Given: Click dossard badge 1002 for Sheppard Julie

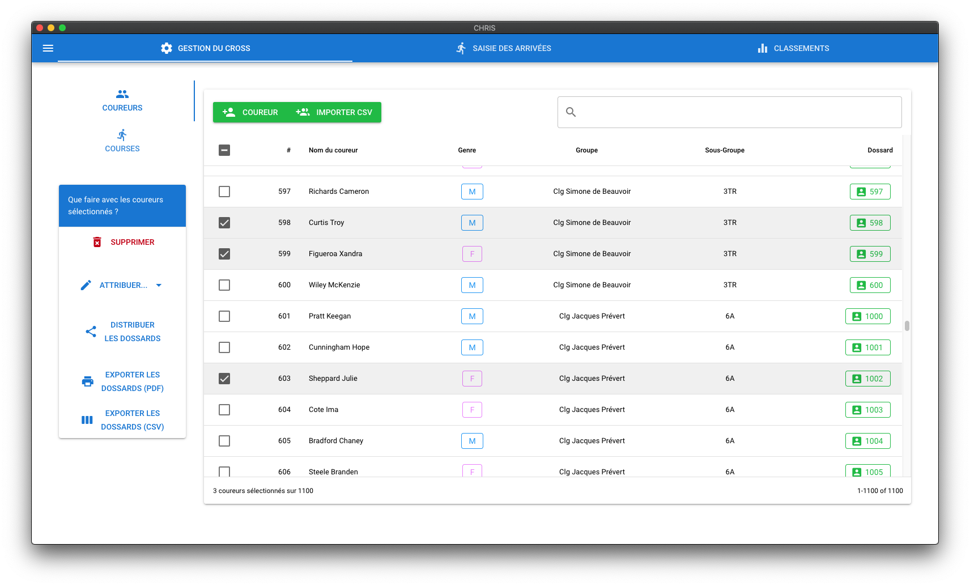Looking at the screenshot, I should pyautogui.click(x=867, y=379).
